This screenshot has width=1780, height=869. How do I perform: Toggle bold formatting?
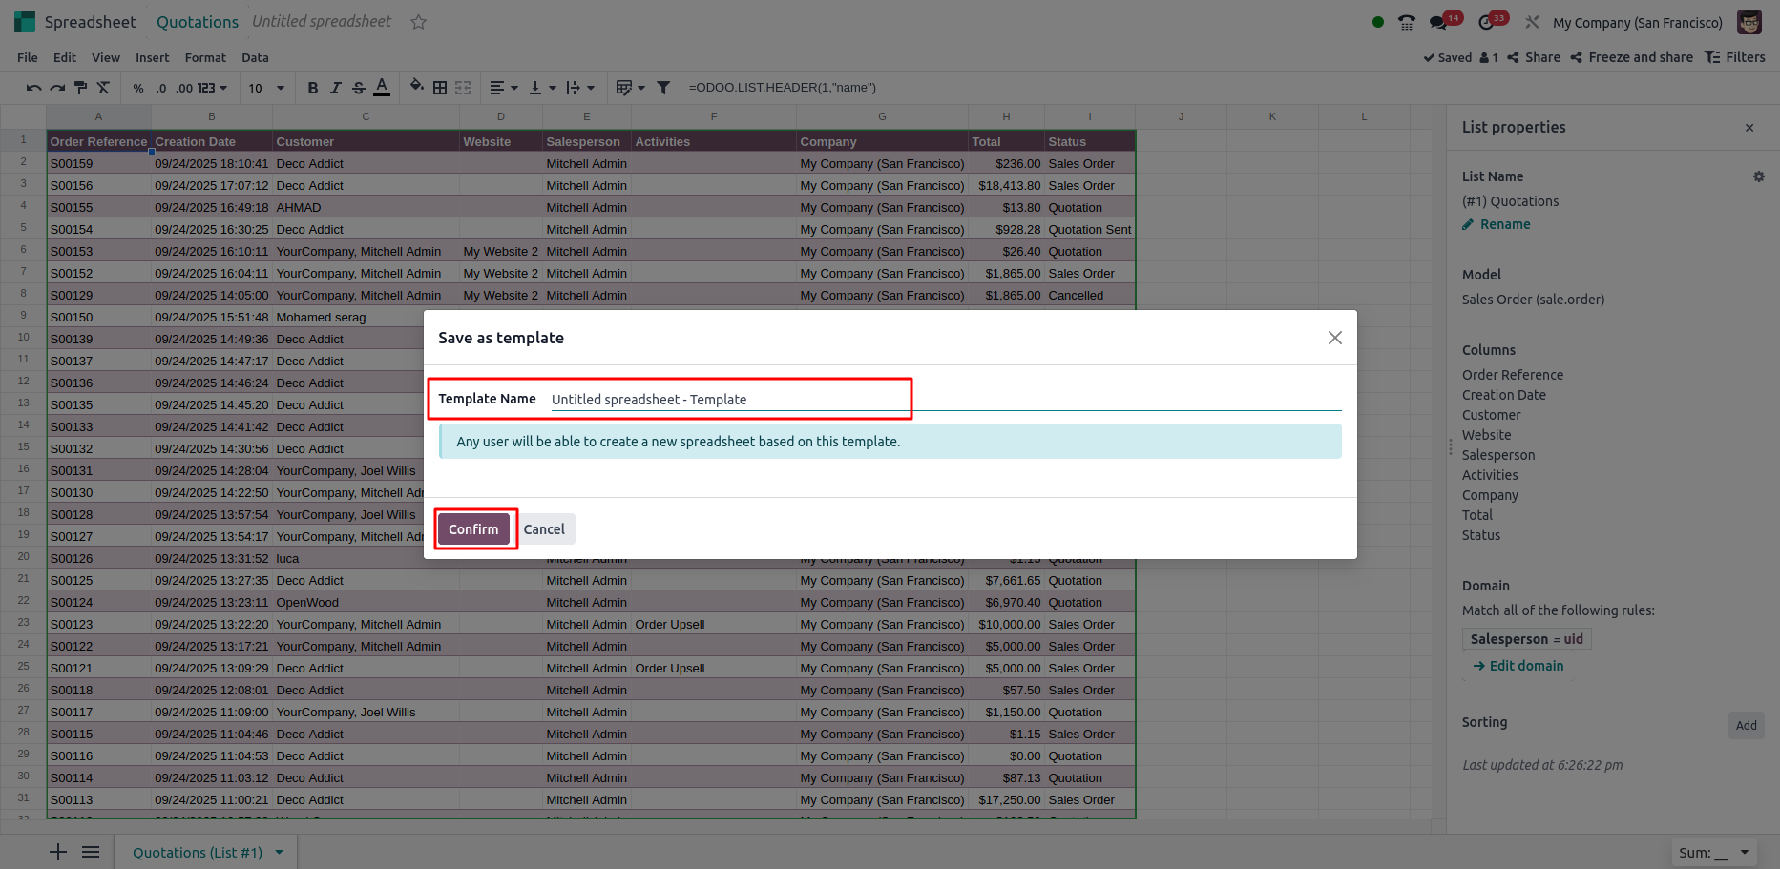[x=313, y=88]
